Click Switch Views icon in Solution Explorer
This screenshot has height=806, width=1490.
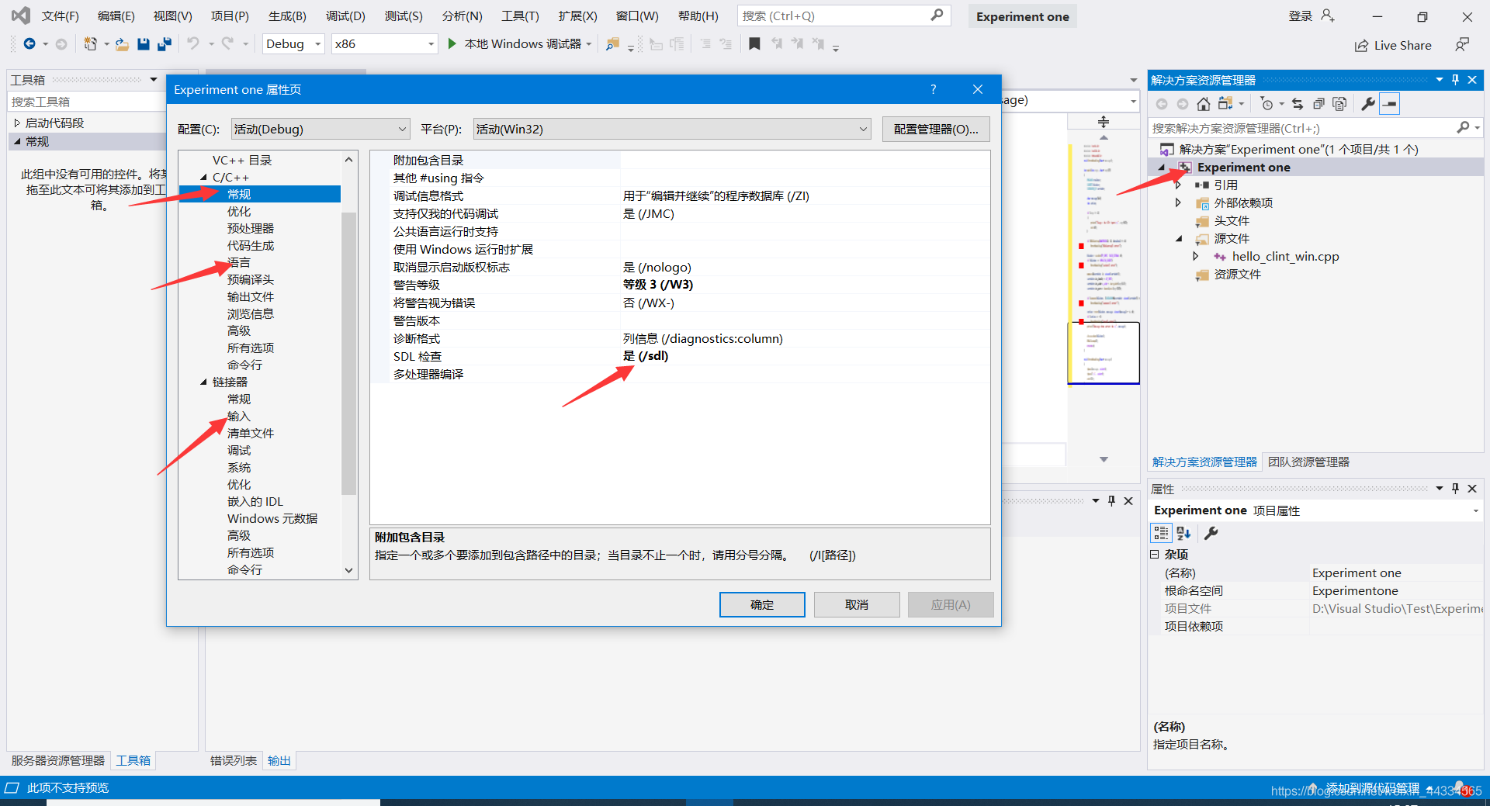tap(1225, 104)
